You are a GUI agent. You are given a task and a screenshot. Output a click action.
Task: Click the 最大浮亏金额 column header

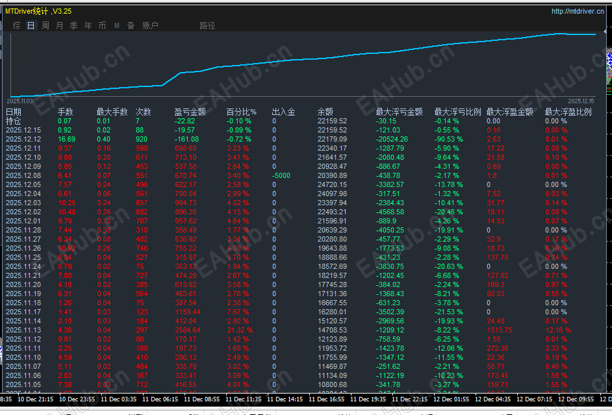click(400, 112)
